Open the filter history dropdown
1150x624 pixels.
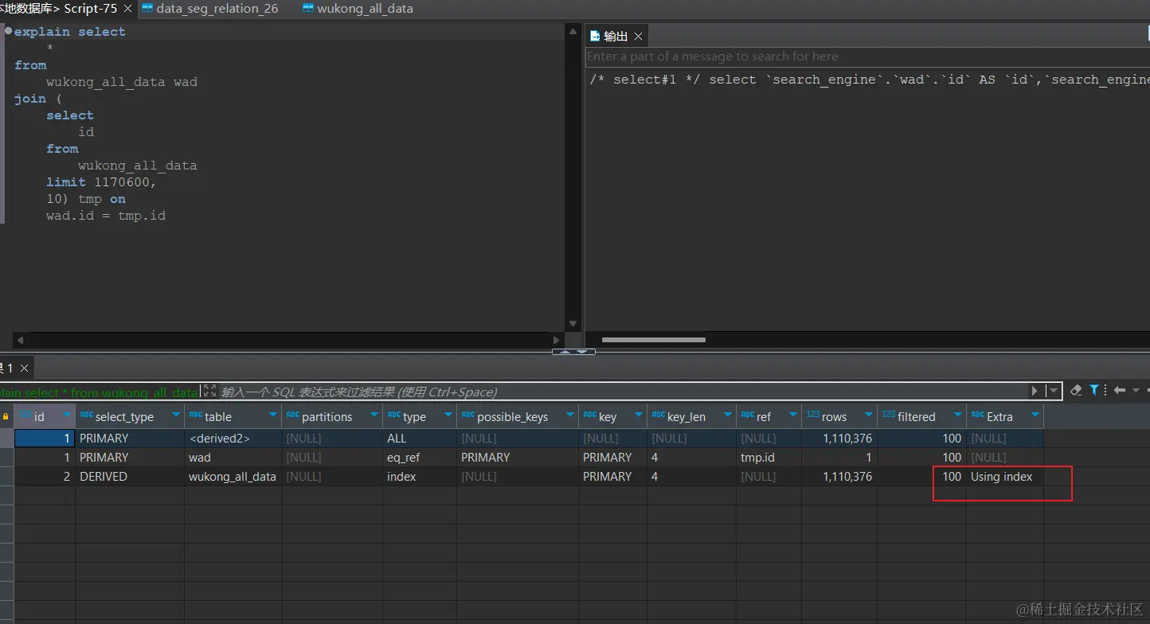(x=1053, y=391)
